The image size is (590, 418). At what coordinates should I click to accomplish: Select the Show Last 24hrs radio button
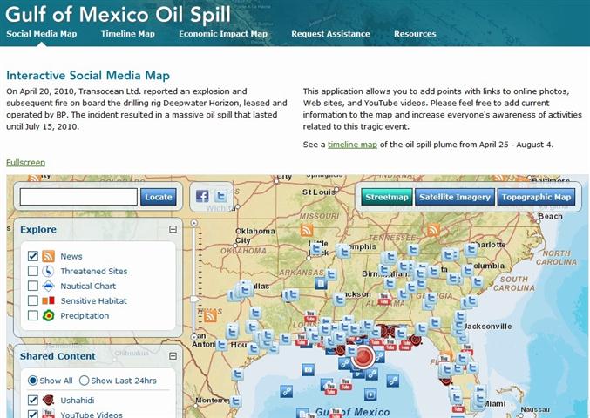pos(84,381)
